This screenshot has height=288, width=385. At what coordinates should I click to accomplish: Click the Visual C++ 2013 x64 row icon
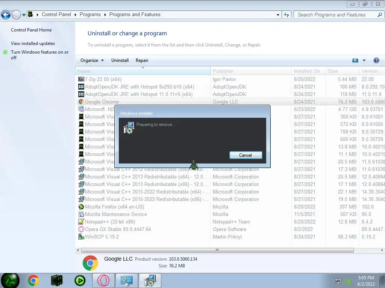(81, 177)
